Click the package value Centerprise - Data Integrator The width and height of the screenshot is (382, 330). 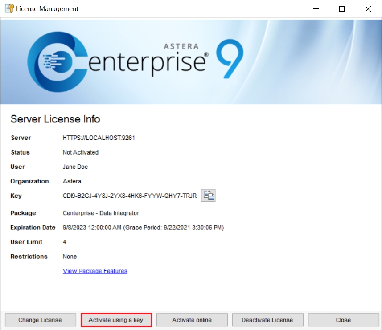(101, 213)
